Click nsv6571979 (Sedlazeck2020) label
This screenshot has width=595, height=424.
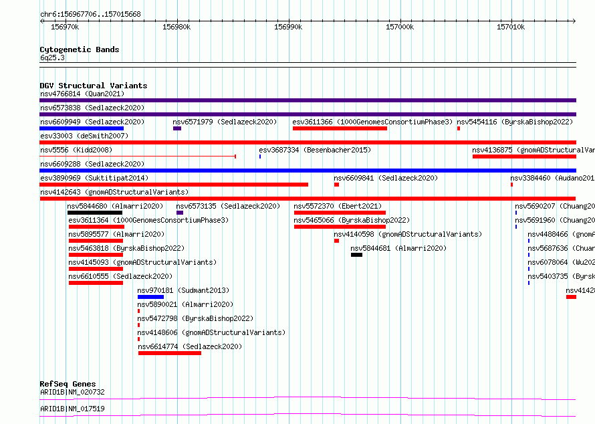coord(225,122)
